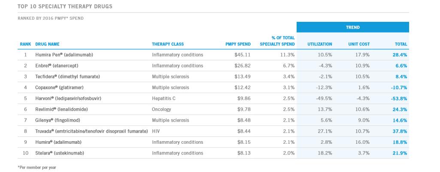
Task: Select the THERAPY CLASS column header
Action: click(x=168, y=44)
